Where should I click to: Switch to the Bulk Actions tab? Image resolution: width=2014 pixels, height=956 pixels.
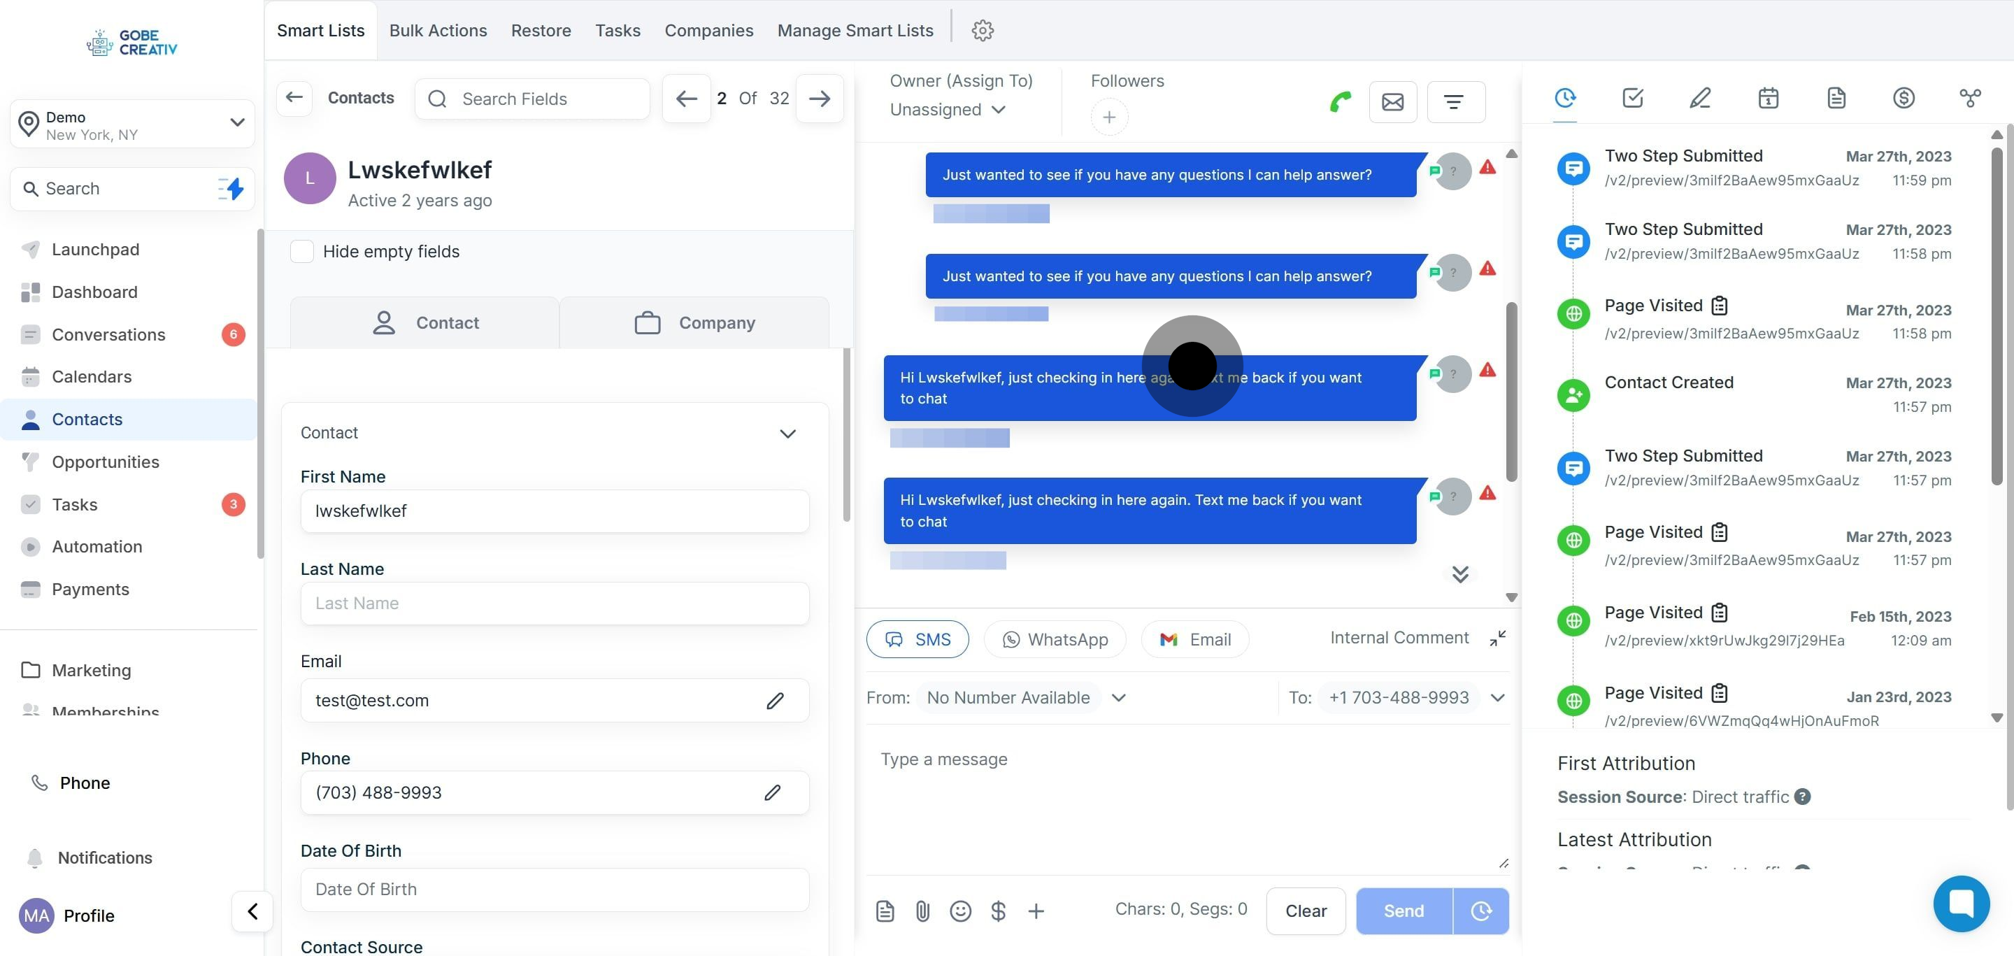438,31
